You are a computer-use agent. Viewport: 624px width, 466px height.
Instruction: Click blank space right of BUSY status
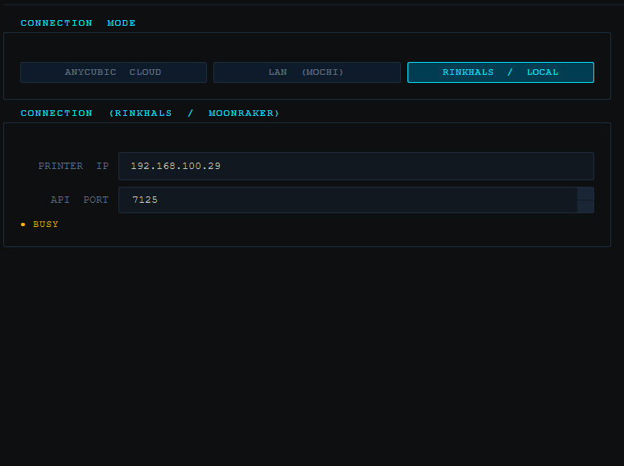[x=322, y=225]
